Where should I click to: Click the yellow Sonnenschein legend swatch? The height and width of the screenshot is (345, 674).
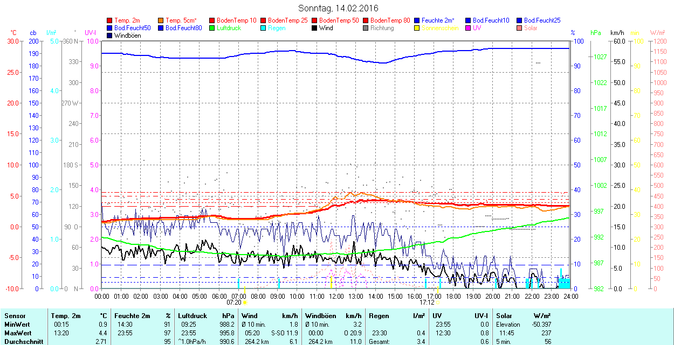pos(417,28)
